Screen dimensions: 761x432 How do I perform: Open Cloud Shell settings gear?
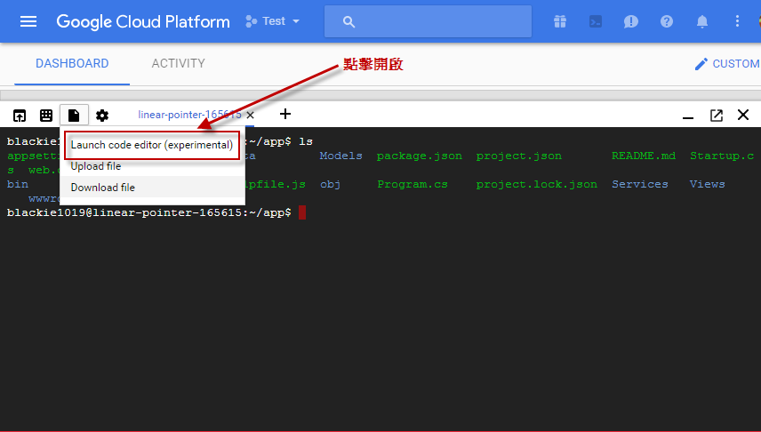[102, 116]
